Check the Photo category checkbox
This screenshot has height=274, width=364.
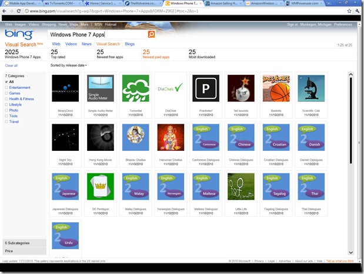point(6,110)
